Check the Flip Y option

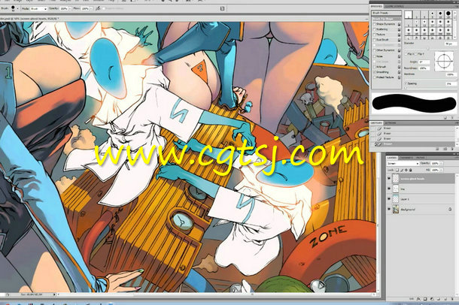tap(417, 54)
